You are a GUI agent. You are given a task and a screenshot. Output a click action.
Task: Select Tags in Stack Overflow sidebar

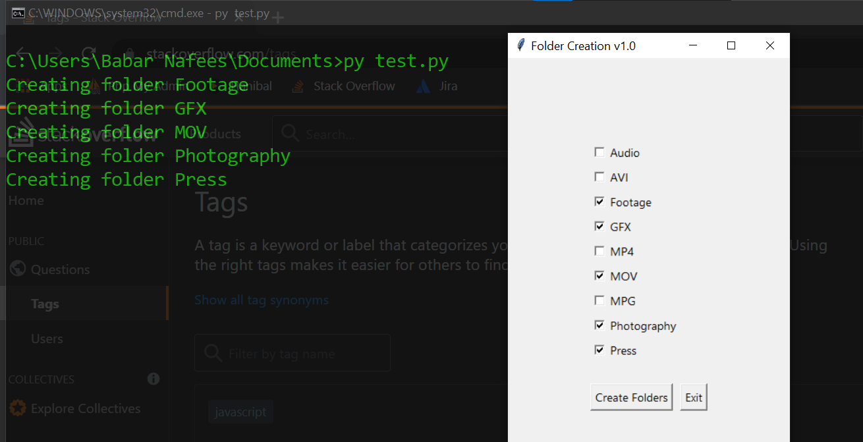click(x=45, y=304)
